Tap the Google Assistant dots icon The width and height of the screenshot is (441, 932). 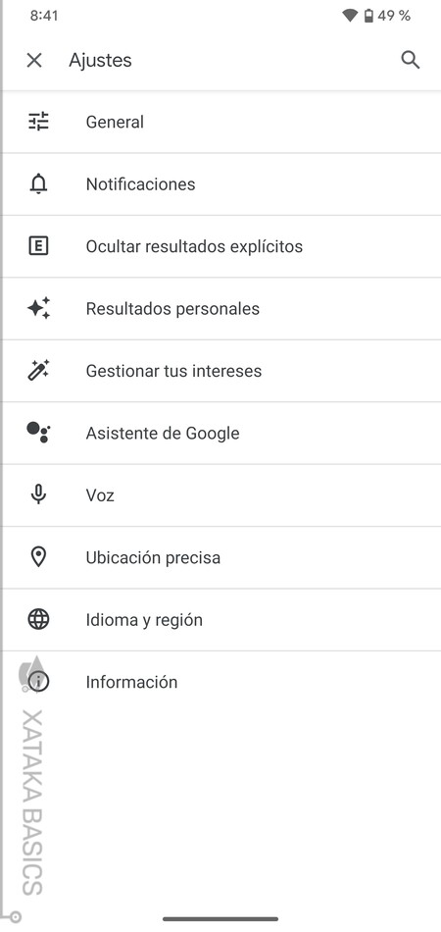[x=38, y=433]
